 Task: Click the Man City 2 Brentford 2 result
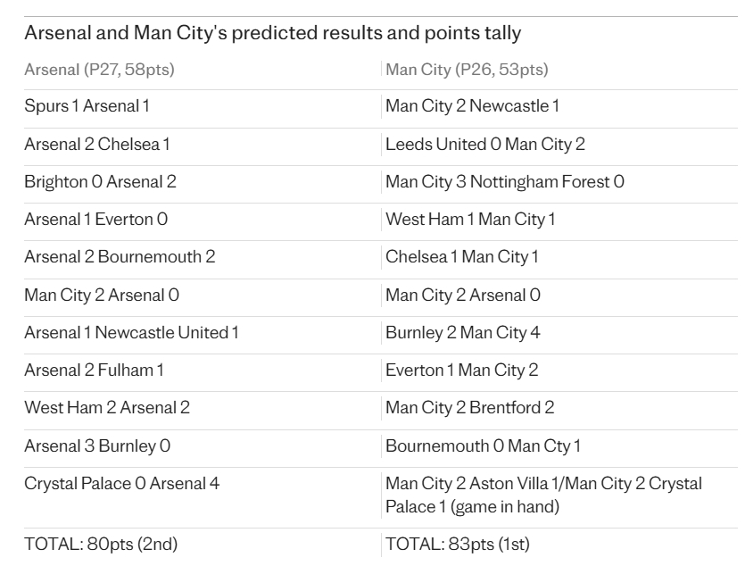(469, 407)
